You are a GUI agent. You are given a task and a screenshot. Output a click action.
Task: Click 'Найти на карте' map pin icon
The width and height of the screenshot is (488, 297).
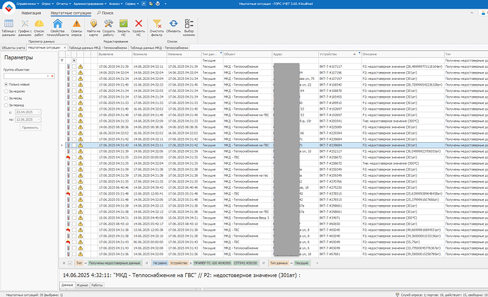[93, 28]
